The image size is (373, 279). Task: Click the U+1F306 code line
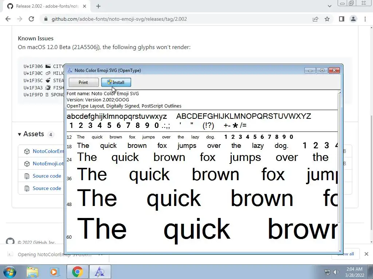point(44,66)
